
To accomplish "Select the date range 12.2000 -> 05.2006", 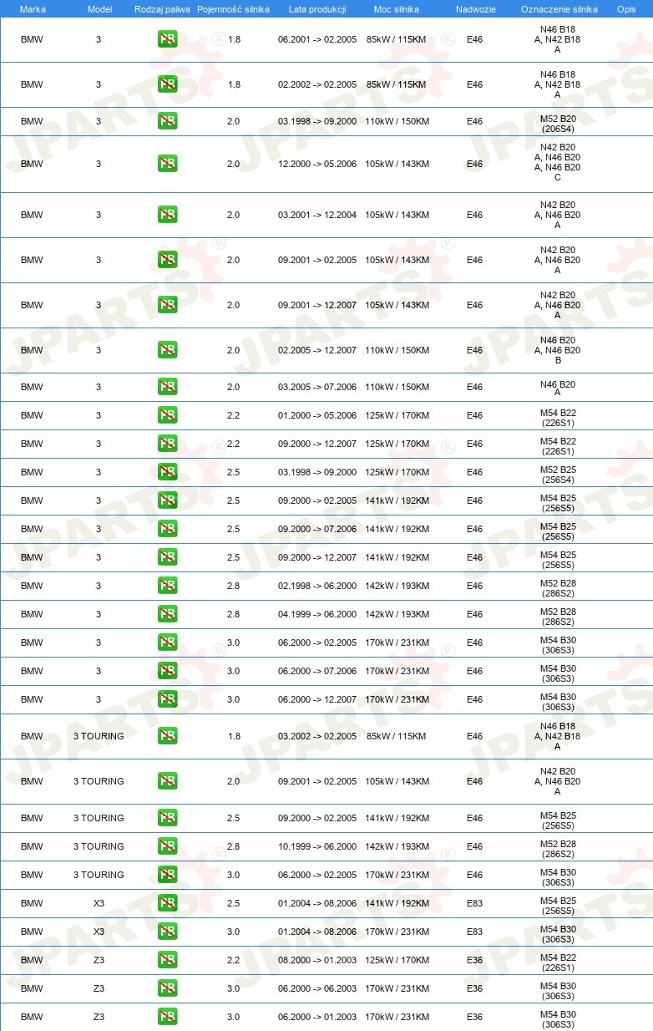I will click(x=317, y=164).
